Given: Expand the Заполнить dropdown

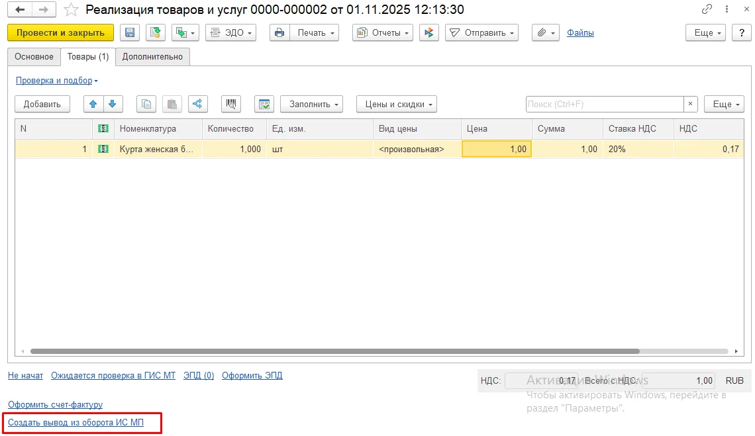Looking at the screenshot, I should click(311, 104).
